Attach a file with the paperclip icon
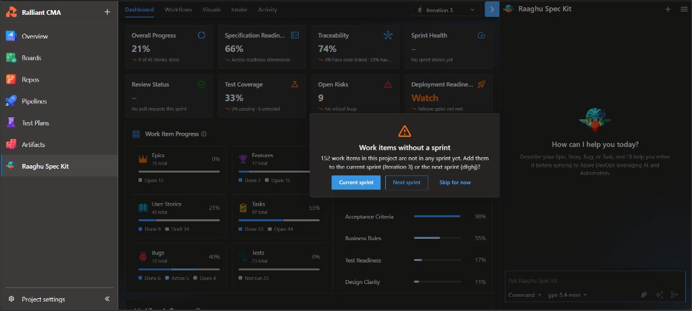Screen dimensions: 692x311 (644, 295)
